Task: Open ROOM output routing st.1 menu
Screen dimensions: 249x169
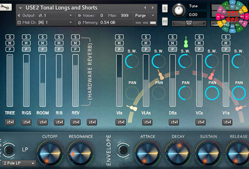Action: tap(42, 122)
